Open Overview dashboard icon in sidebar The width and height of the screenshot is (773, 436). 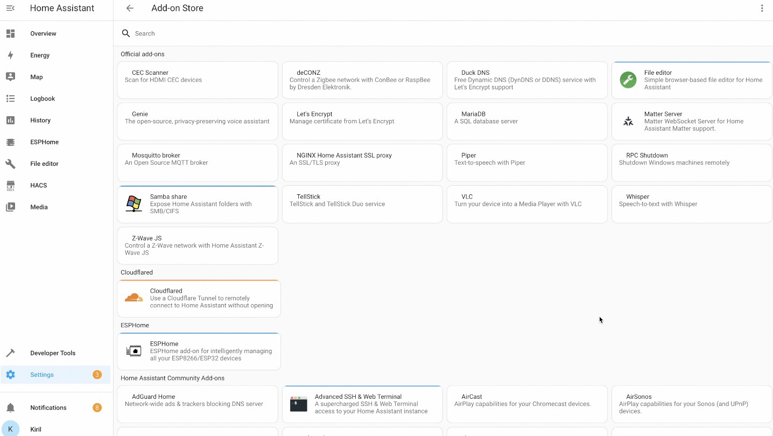point(10,33)
